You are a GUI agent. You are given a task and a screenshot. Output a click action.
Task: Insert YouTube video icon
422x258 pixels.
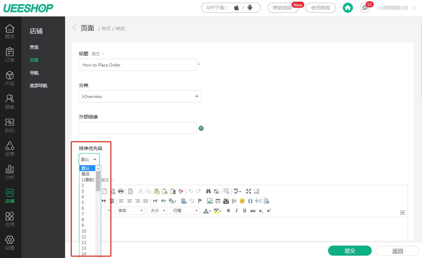click(x=226, y=201)
